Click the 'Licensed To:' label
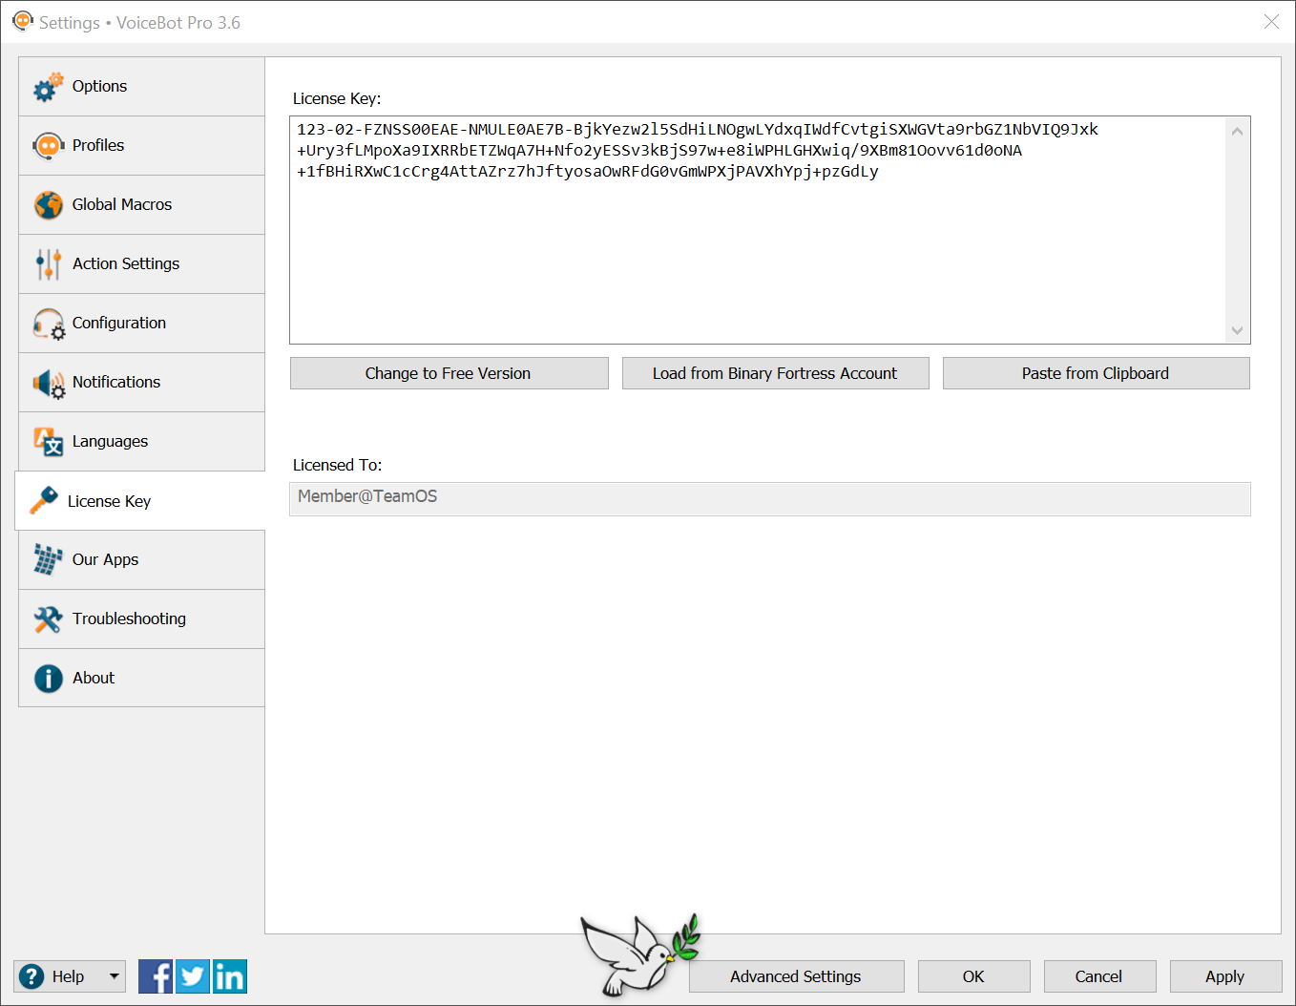The image size is (1296, 1006). click(338, 465)
